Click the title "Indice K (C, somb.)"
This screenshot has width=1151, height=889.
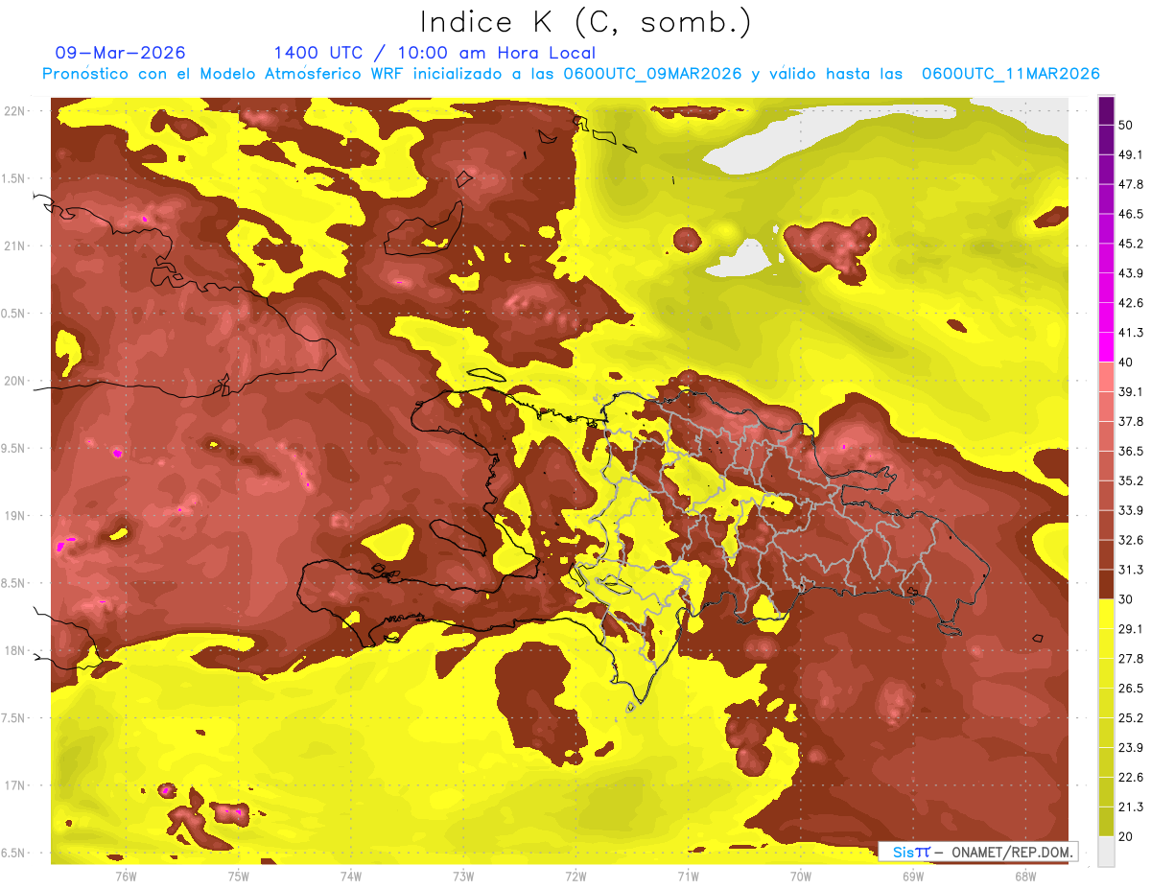[585, 22]
